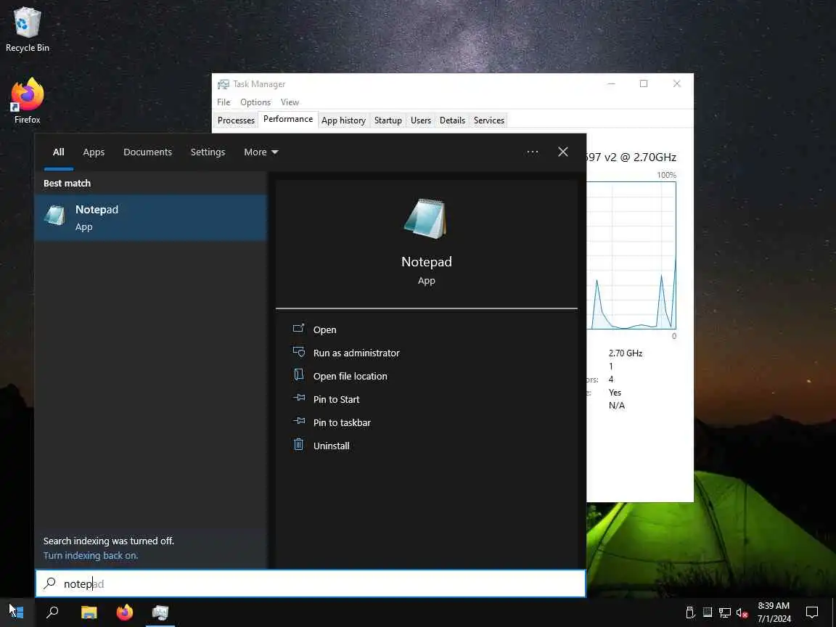Open the network icon in the system tray
This screenshot has height=627, width=836.
pos(724,612)
